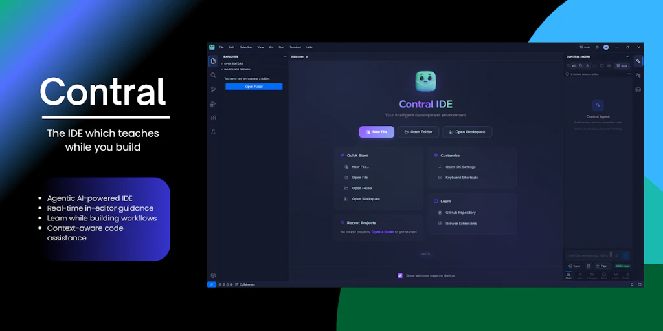This screenshot has height=331, width=663.
Task: Click the layout icon at status bar end
Action: (x=640, y=284)
